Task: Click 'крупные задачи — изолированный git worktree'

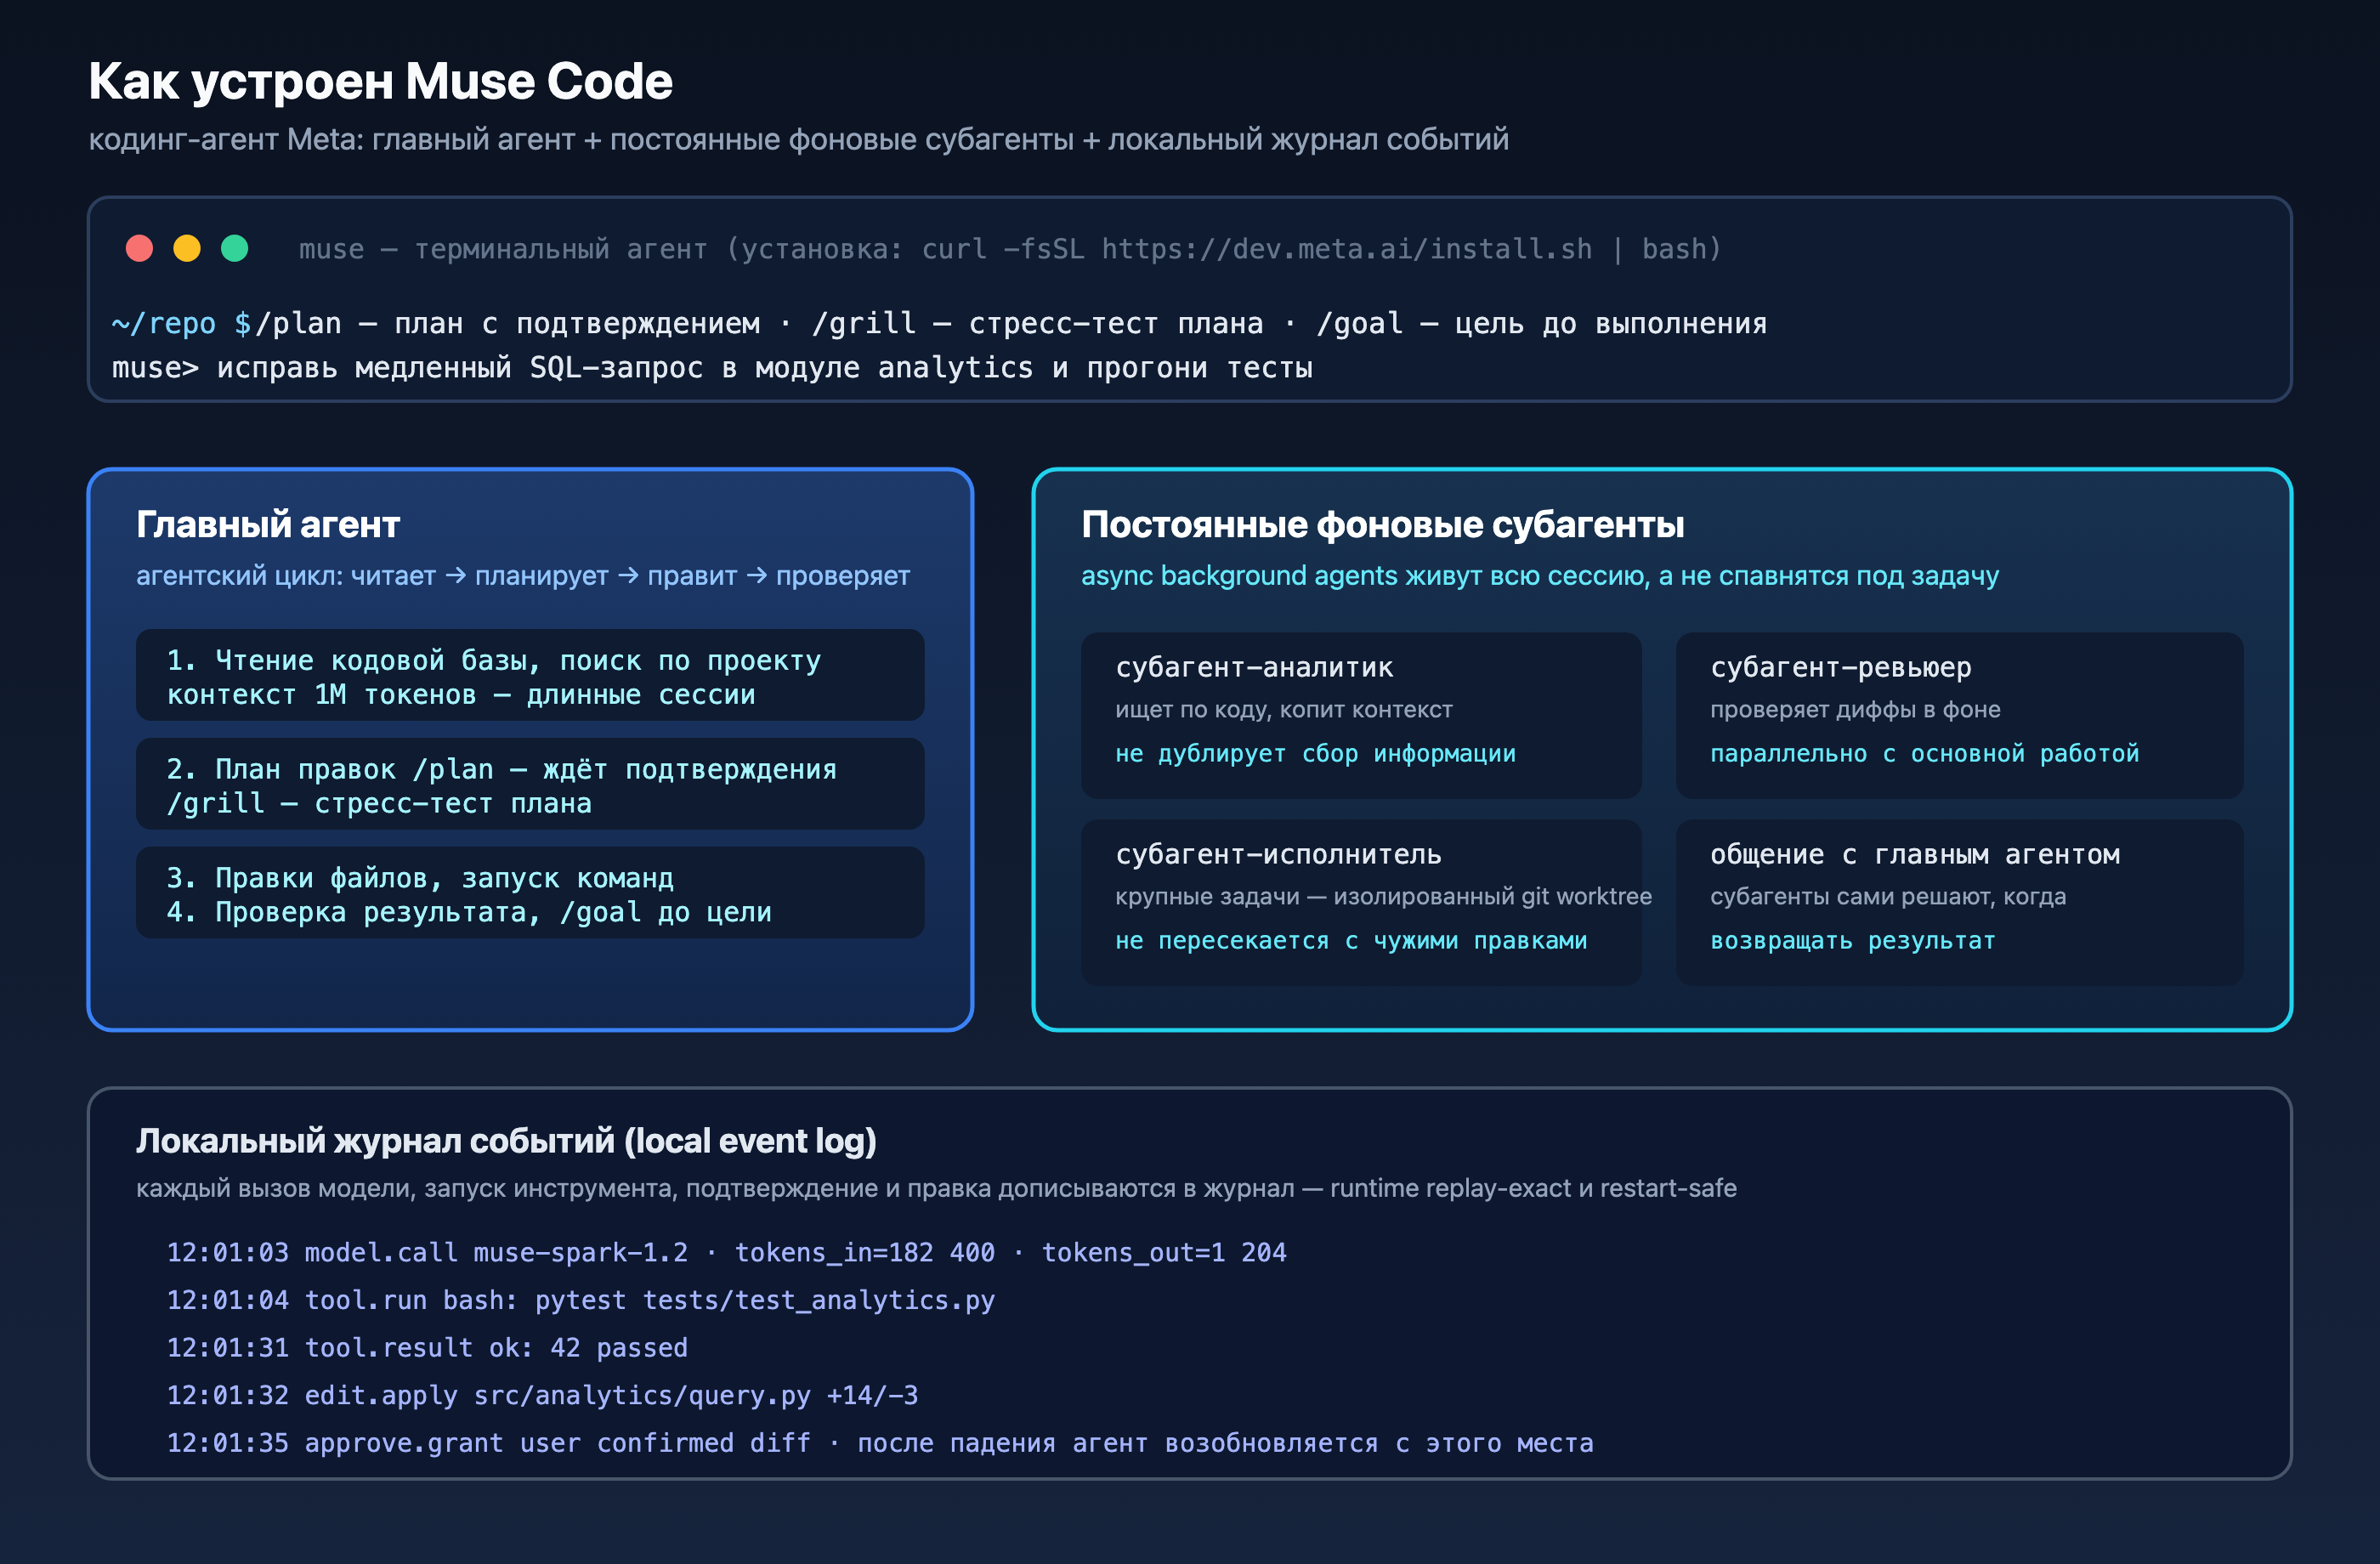Action: click(1383, 897)
